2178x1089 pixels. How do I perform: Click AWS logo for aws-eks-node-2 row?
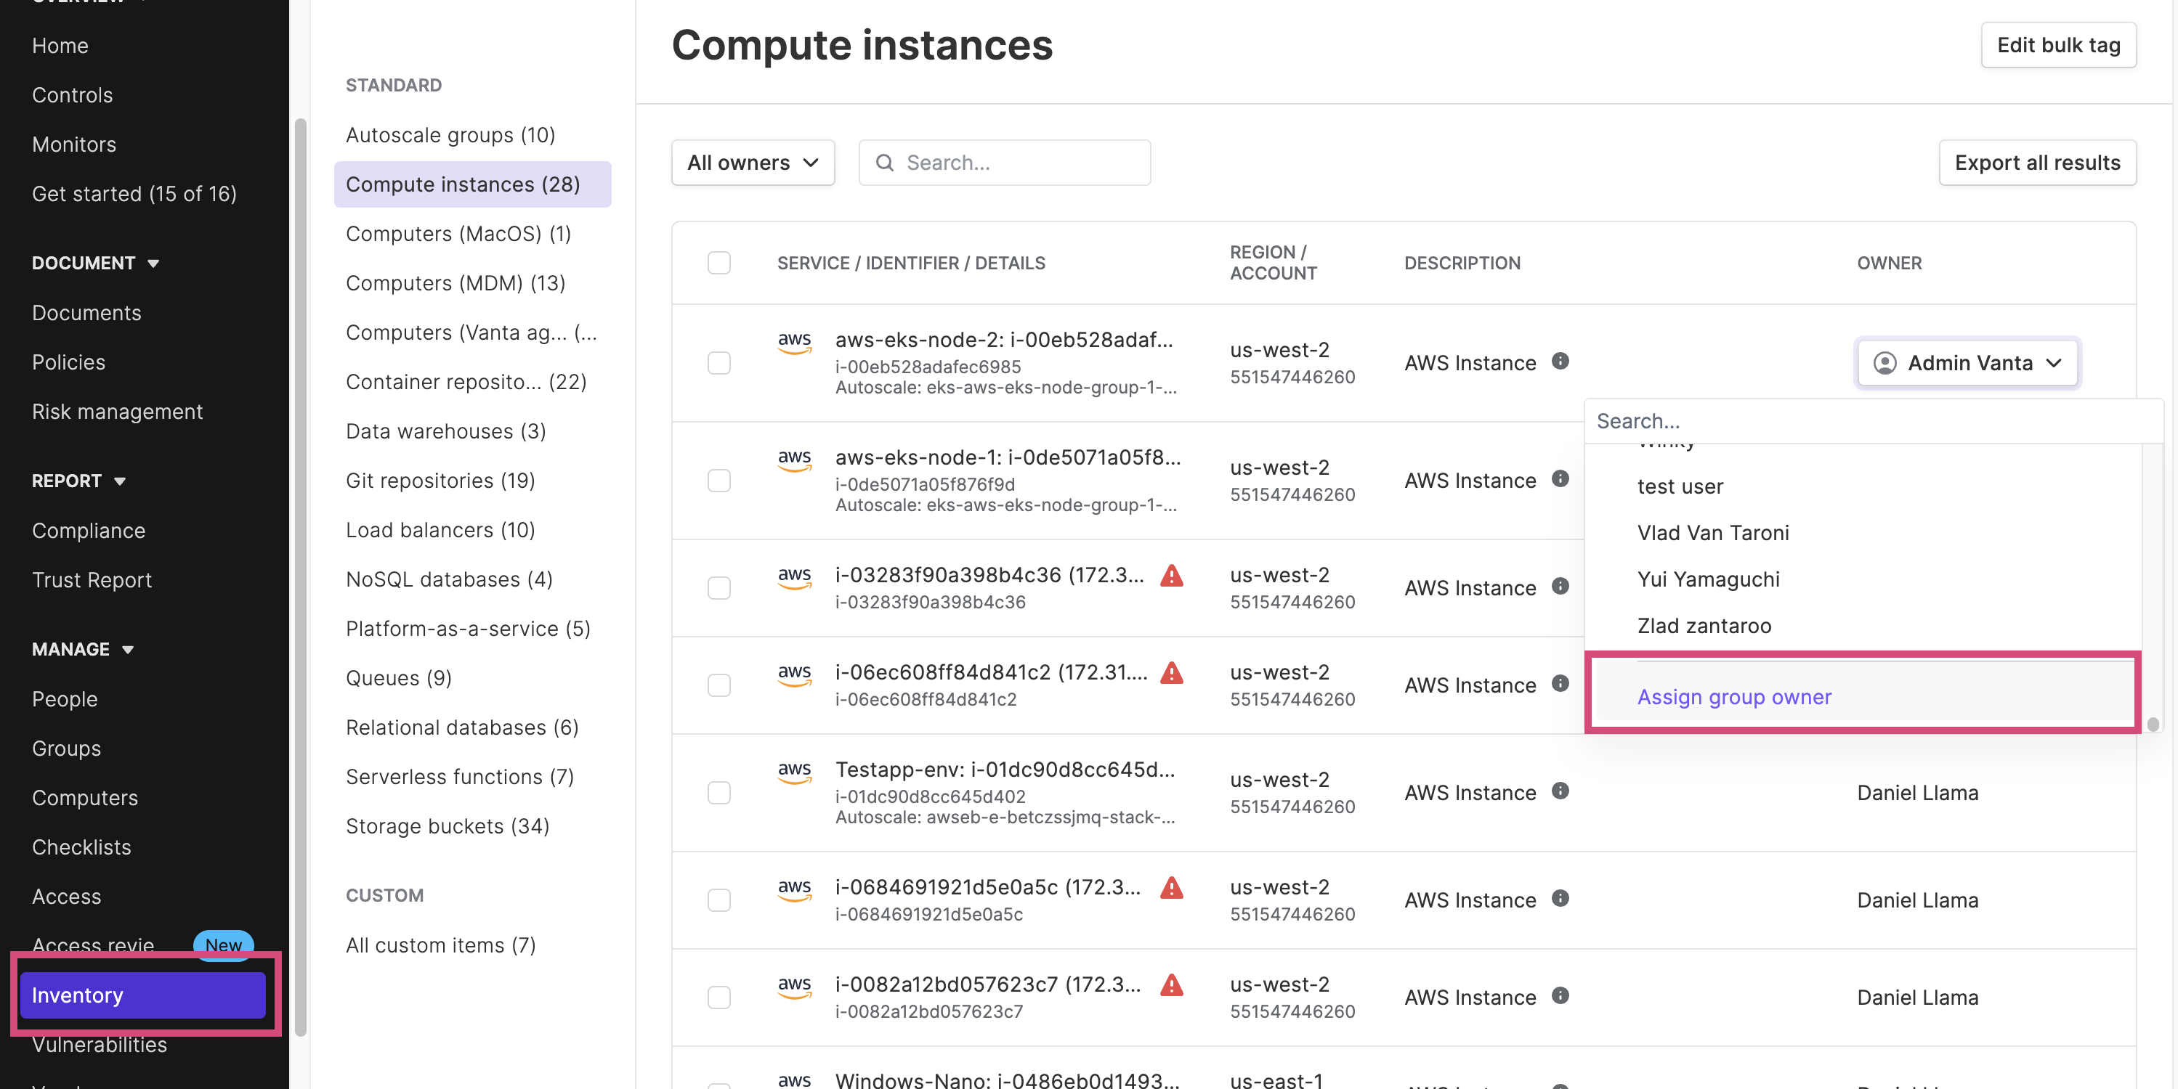794,342
